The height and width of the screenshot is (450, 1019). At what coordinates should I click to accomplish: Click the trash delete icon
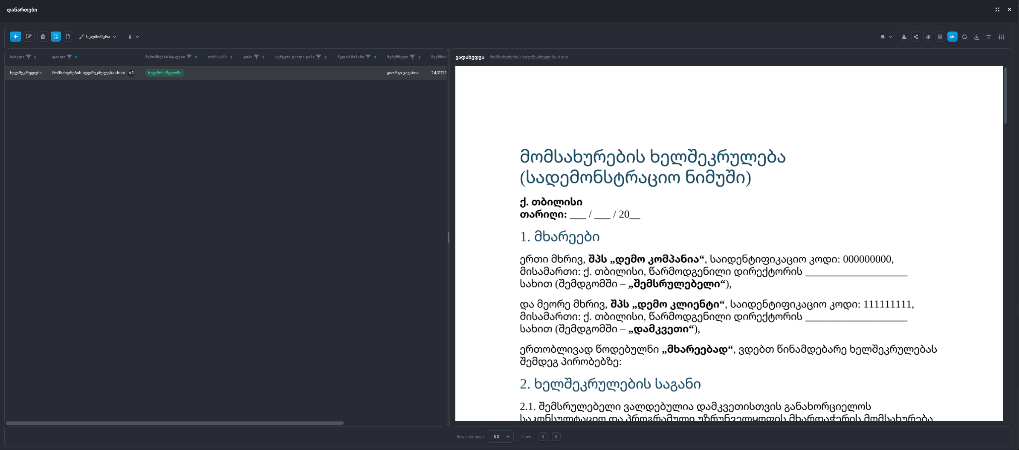point(43,37)
